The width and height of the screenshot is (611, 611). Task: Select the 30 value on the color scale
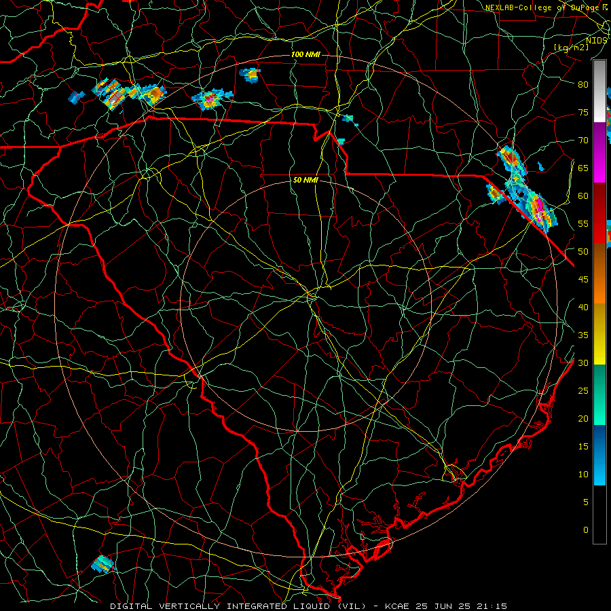[583, 363]
